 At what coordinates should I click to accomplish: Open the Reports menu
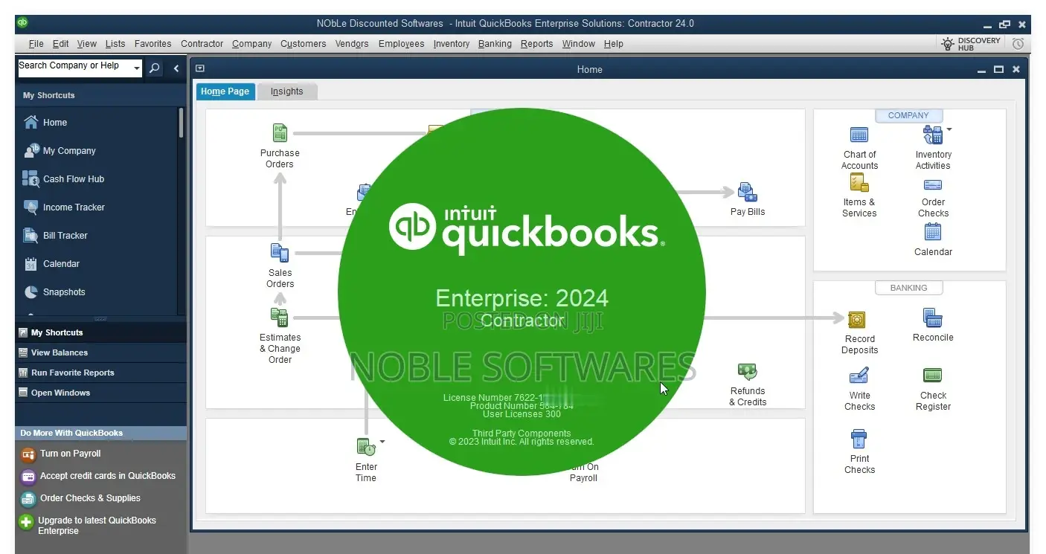(536, 44)
